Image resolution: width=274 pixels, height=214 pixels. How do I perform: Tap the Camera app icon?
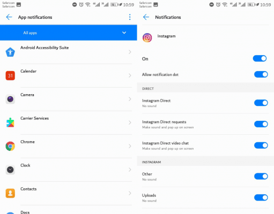click(10, 99)
